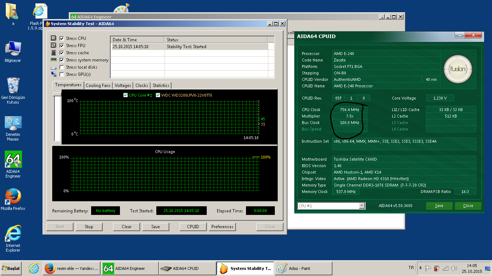Click the CPU Clock value 756.4 MHz

[349, 110]
